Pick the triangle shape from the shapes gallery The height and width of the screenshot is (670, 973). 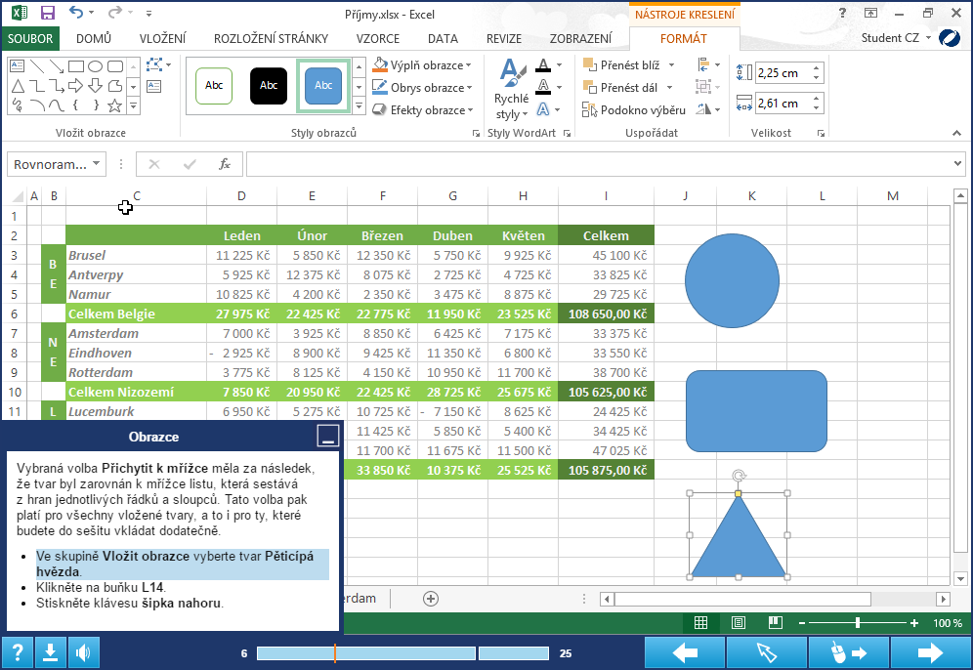point(18,86)
